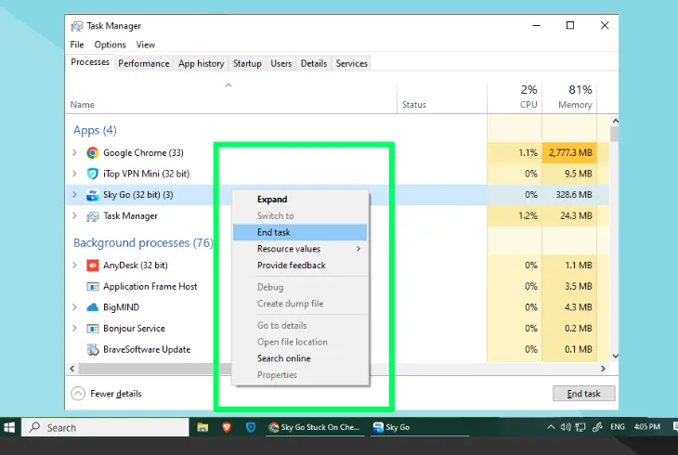678x455 pixels.
Task: Switch to the Startup tab
Action: (x=247, y=63)
